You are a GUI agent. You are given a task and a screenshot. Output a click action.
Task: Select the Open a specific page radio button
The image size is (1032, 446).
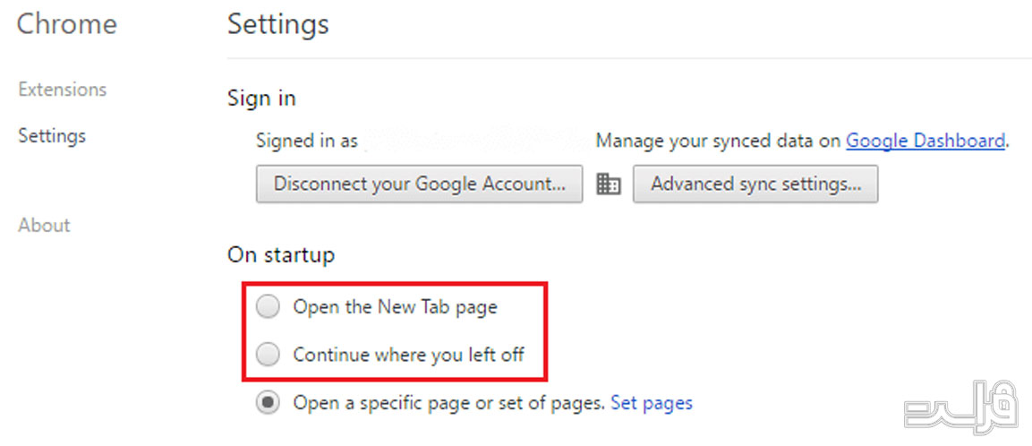(x=268, y=402)
